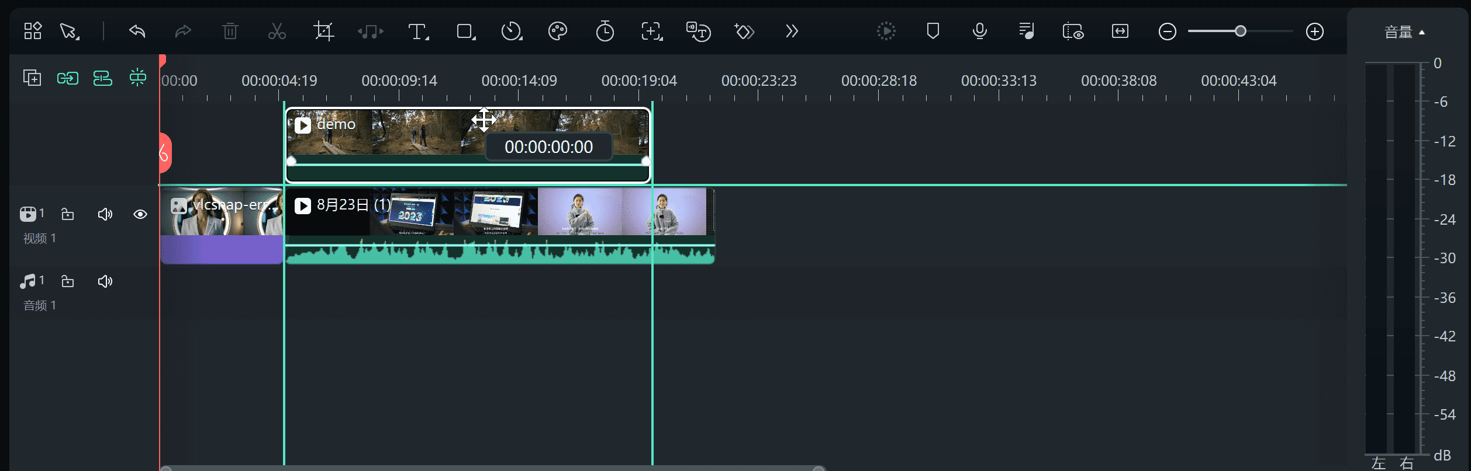Screen dimensions: 1471x471
Task: Add a text title with T tool
Action: pos(418,32)
